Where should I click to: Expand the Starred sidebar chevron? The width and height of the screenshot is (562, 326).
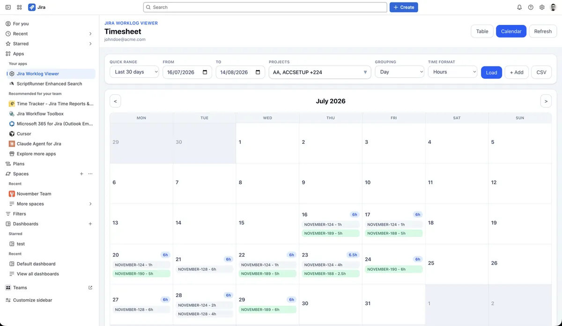(x=90, y=44)
